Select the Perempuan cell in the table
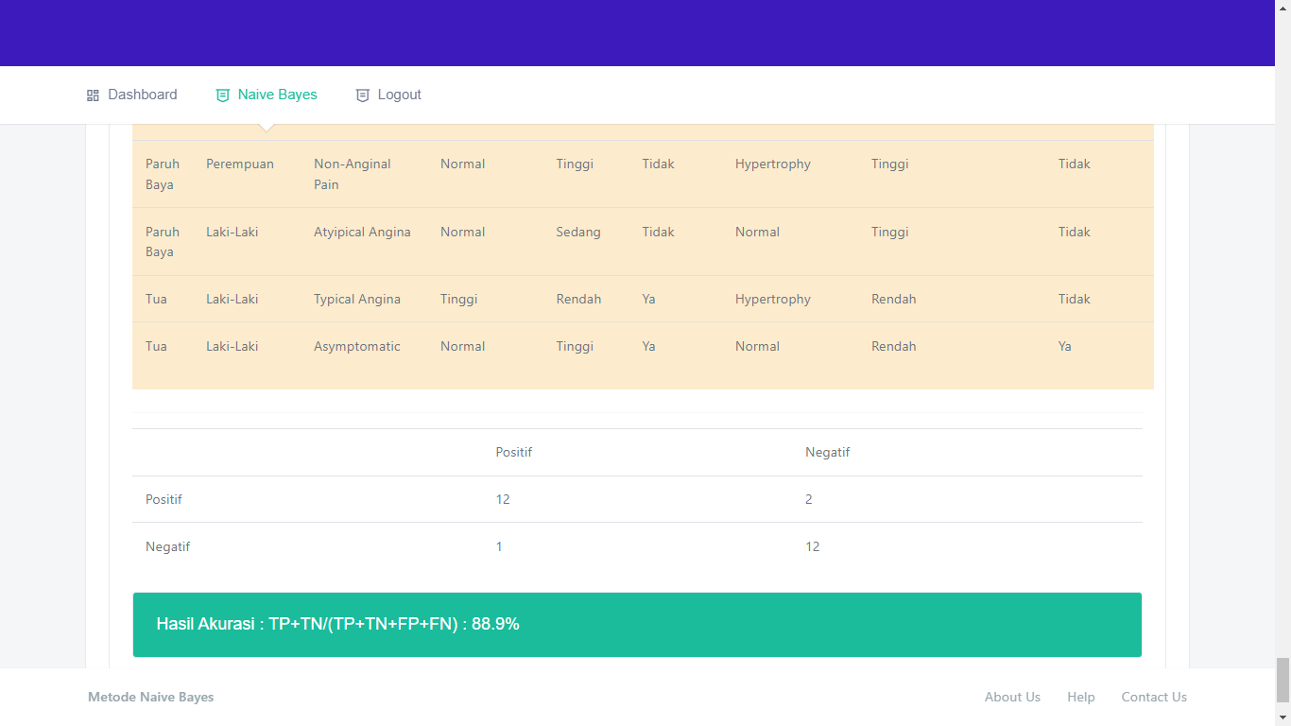The width and height of the screenshot is (1291, 726). (x=240, y=164)
